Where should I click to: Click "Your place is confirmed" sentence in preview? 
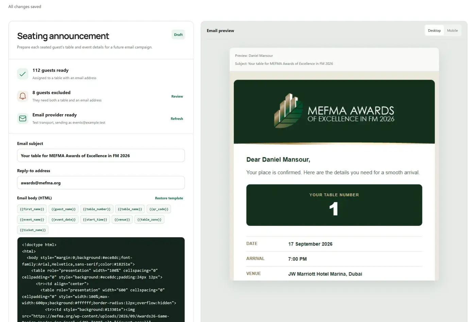point(333,173)
